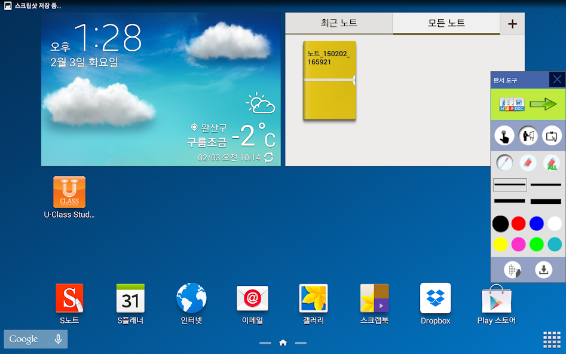Open the apps grid drawer
Screen dimensions: 566x354
pos(551,339)
